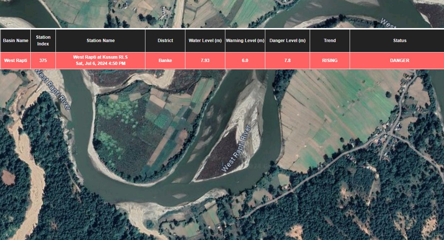Screen dimensions: 444x240
Task: Select the District column header
Action: pos(165,41)
